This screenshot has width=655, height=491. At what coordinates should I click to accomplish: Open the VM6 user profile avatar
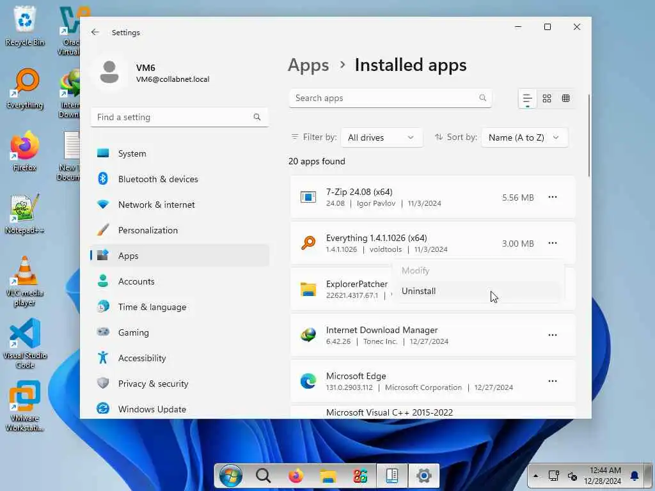109,73
